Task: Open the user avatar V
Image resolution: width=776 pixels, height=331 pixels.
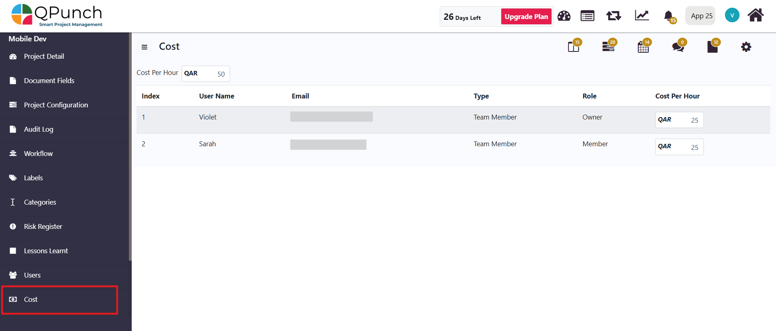Action: (732, 15)
